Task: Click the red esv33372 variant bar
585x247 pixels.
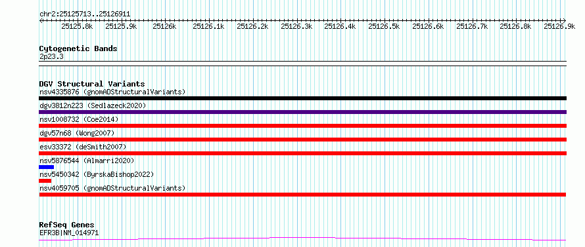Action: coord(302,153)
